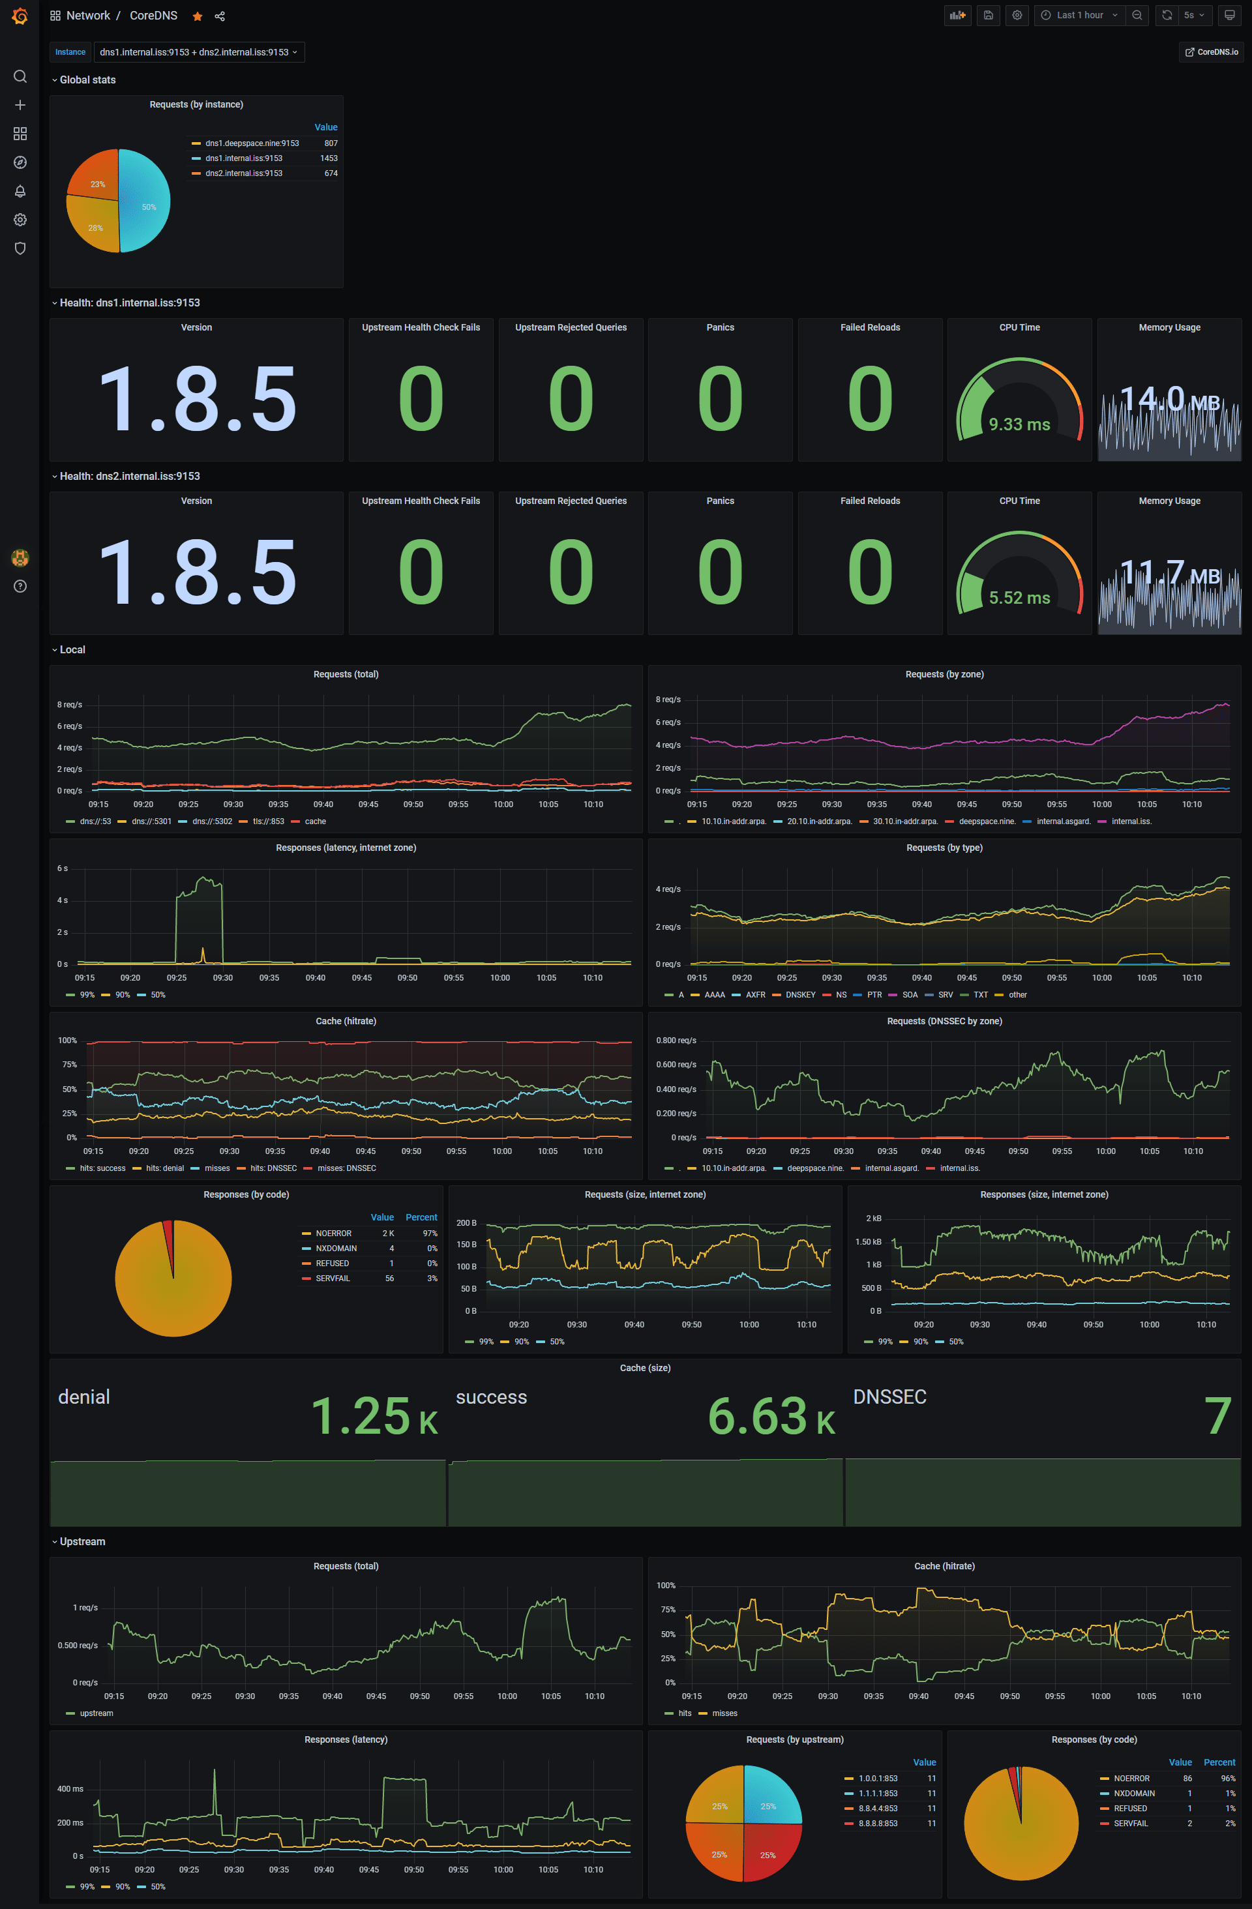Open the CoreDNS.io external link

(x=1211, y=52)
